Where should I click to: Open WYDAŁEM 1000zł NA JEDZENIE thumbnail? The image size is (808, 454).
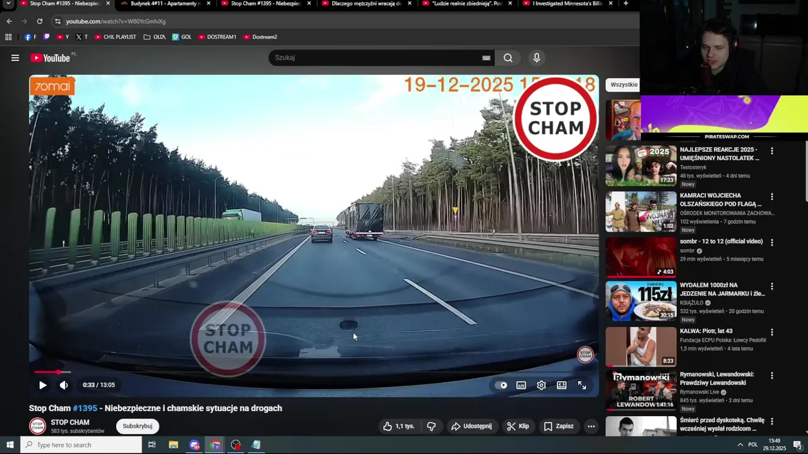tap(641, 301)
